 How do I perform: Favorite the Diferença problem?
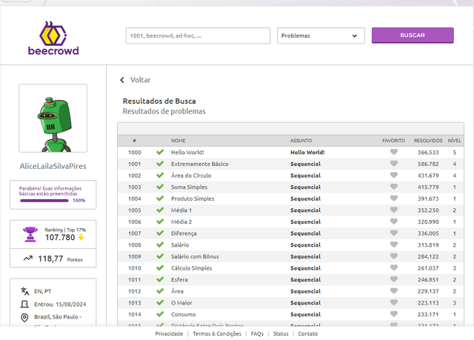pyautogui.click(x=393, y=233)
